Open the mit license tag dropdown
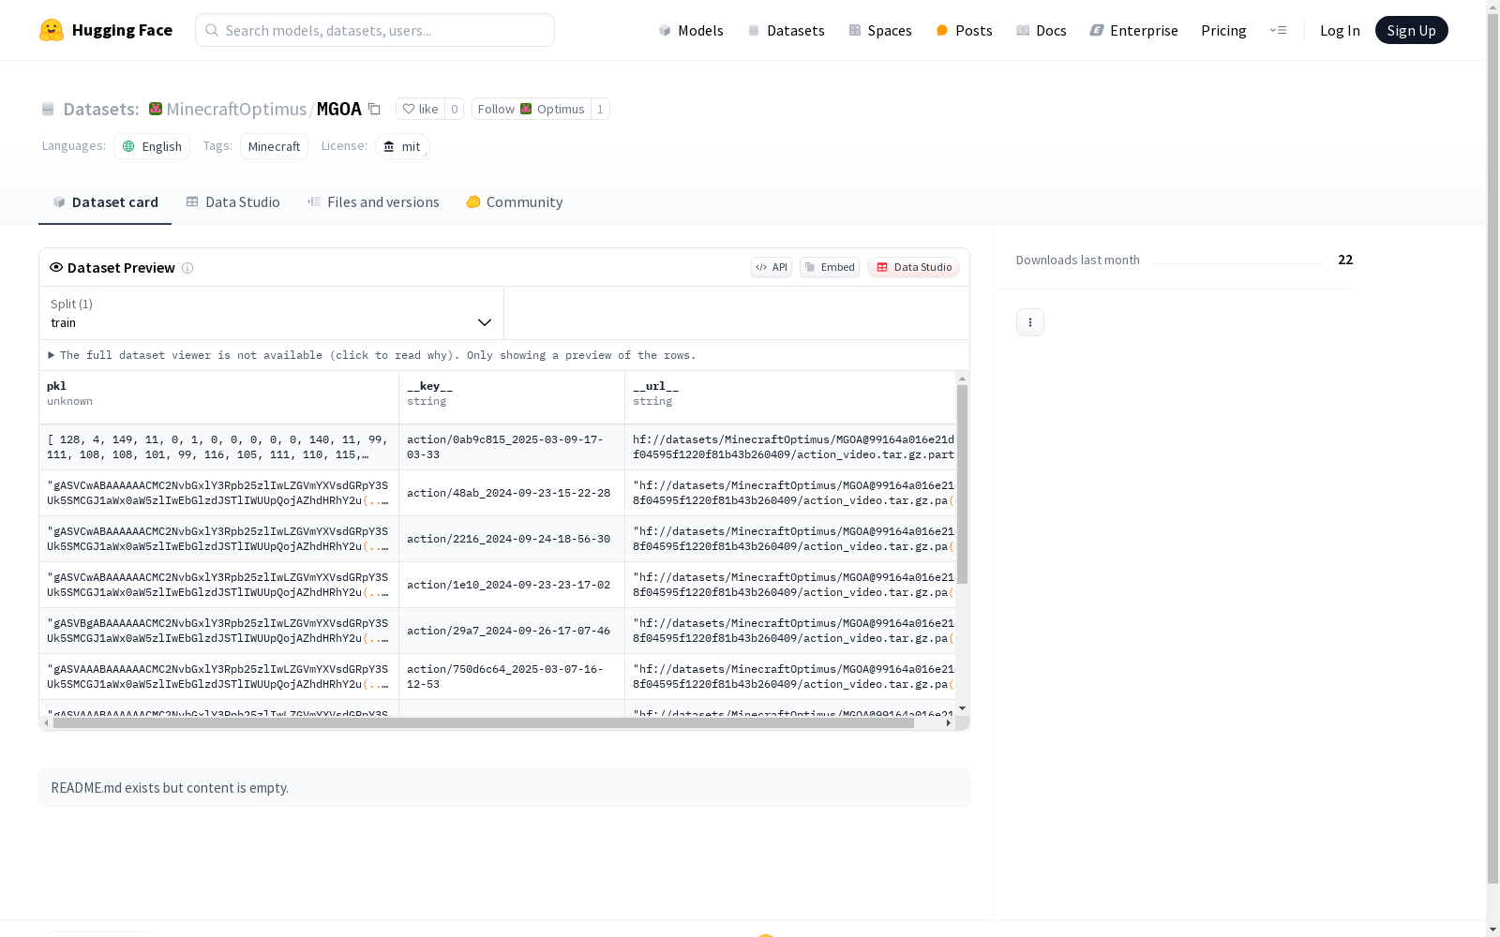Image resolution: width=1500 pixels, height=937 pixels. pyautogui.click(x=402, y=146)
